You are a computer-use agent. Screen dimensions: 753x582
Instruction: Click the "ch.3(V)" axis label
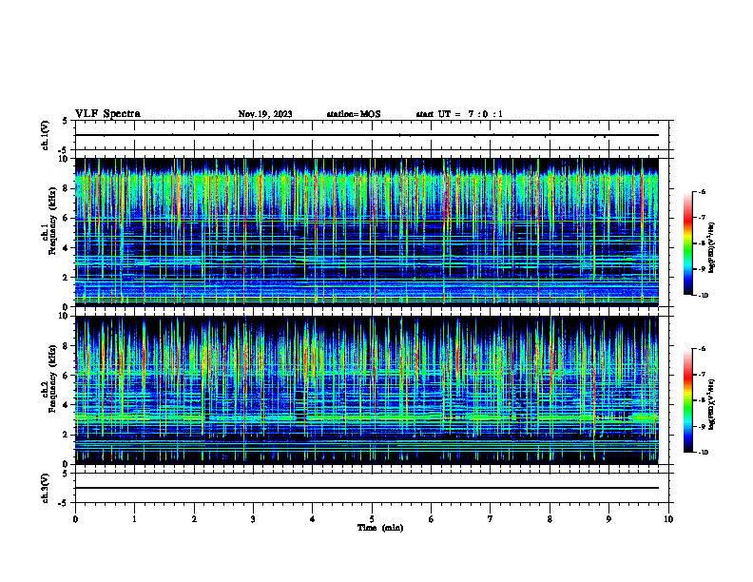45,488
